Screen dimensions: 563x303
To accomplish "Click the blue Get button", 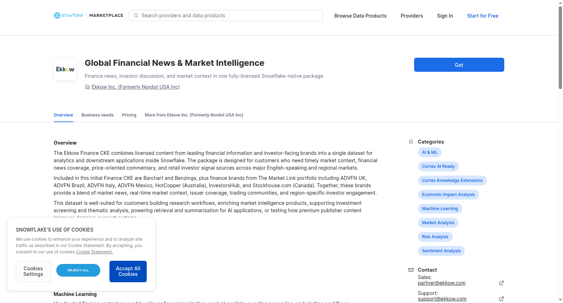I will pyautogui.click(x=459, y=65).
